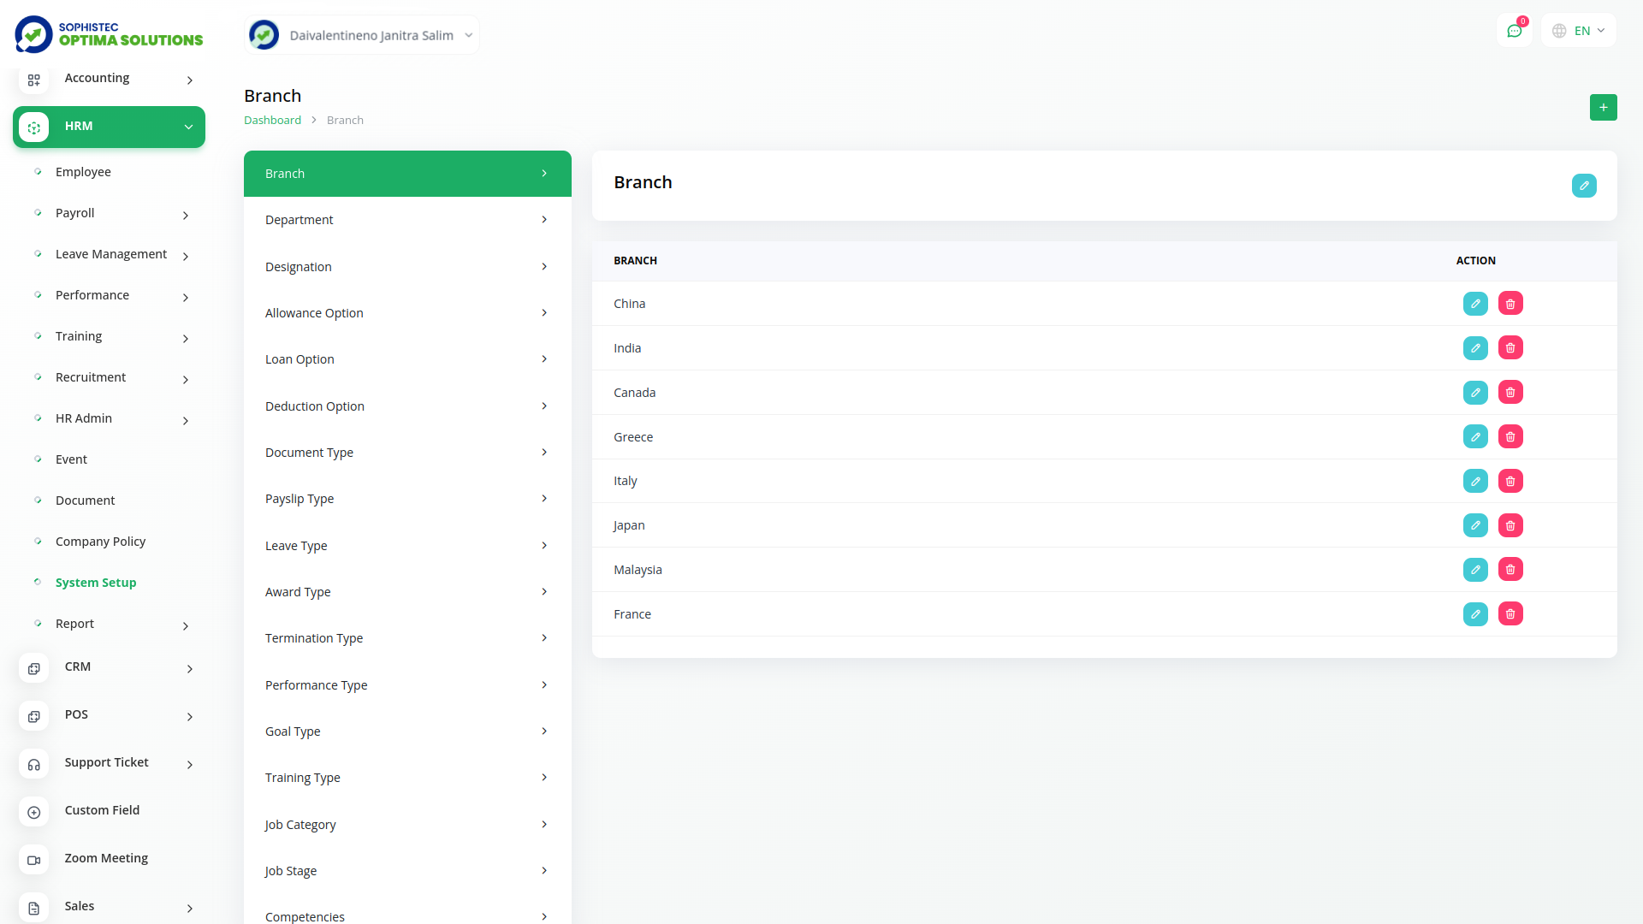Open the Employee sidebar link
Screen dimensions: 1643x924
coord(83,172)
